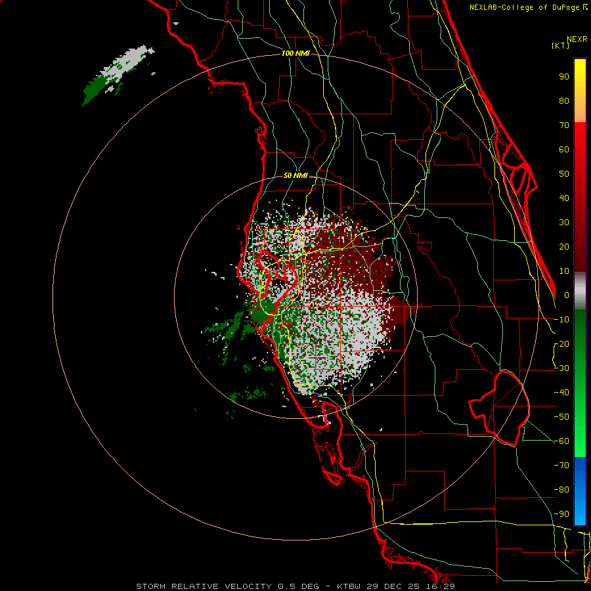The image size is (591, 591).
Task: Pick the gray zero-velocity segment of the color bar
Action: pos(580,291)
